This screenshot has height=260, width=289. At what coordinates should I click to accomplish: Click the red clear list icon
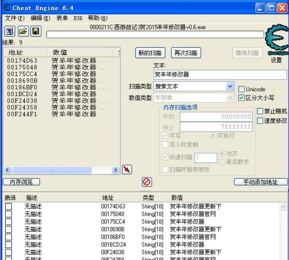pos(147,182)
